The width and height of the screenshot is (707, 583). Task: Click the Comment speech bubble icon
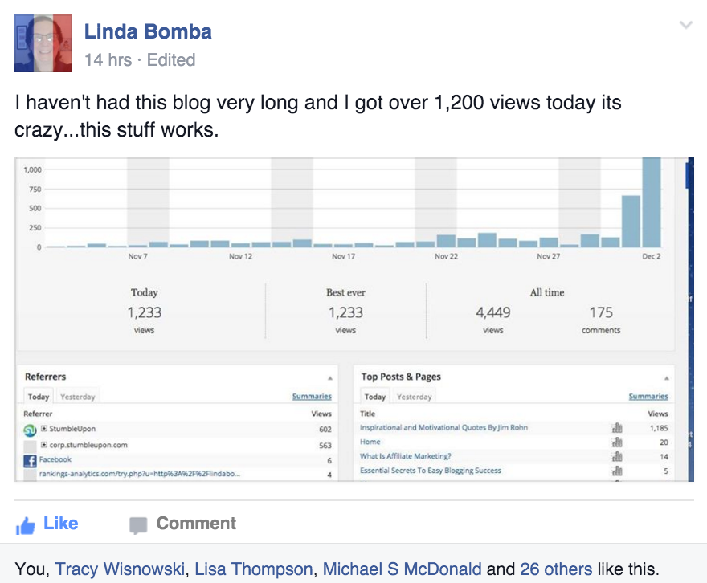click(138, 525)
